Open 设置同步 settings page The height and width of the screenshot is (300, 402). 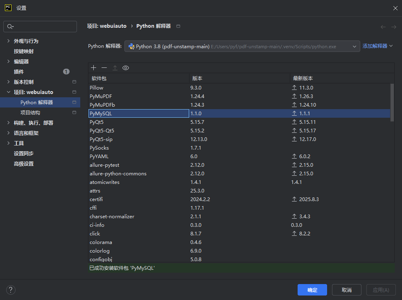(x=24, y=154)
